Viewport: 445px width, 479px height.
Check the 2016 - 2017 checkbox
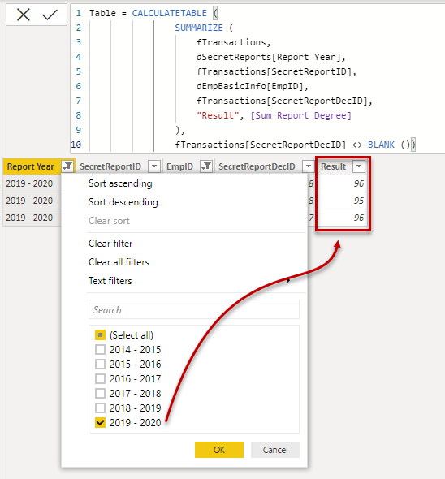pos(100,379)
